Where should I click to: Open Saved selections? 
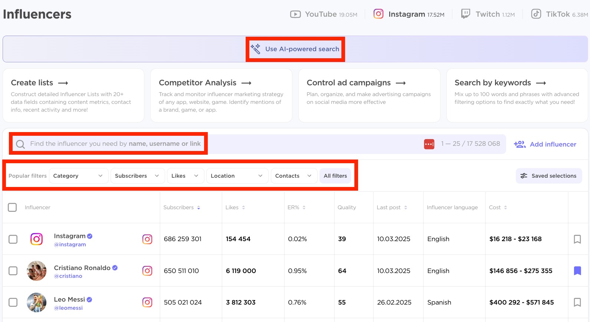coord(548,176)
